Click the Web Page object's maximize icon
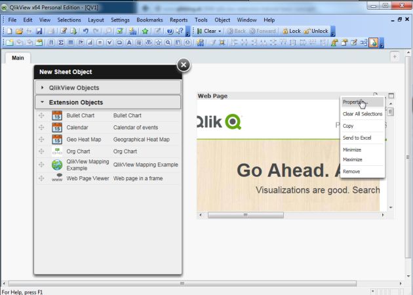 tap(391, 96)
